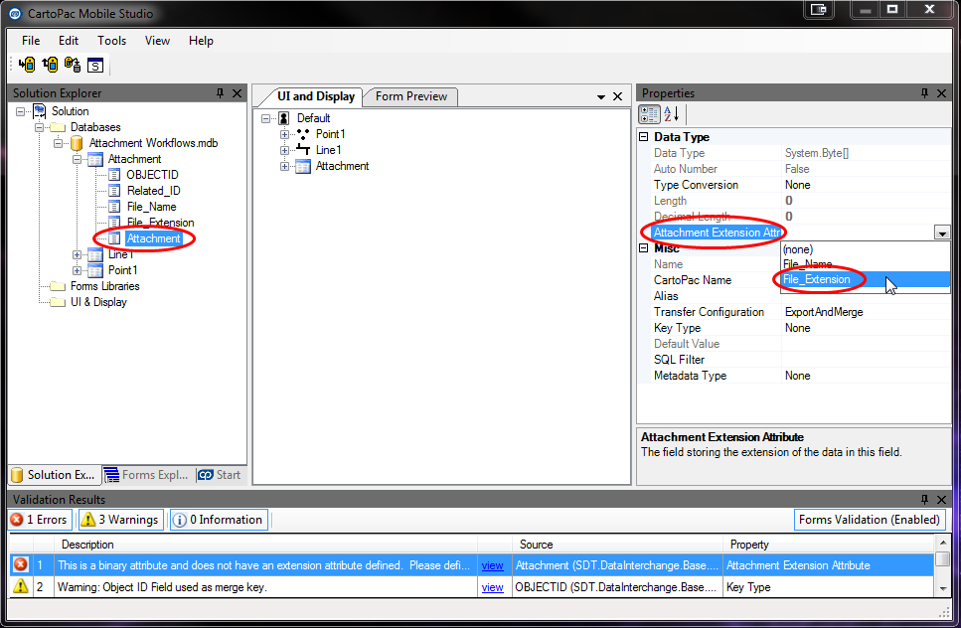Toggle Forms Validation (Enabled) button

click(869, 520)
